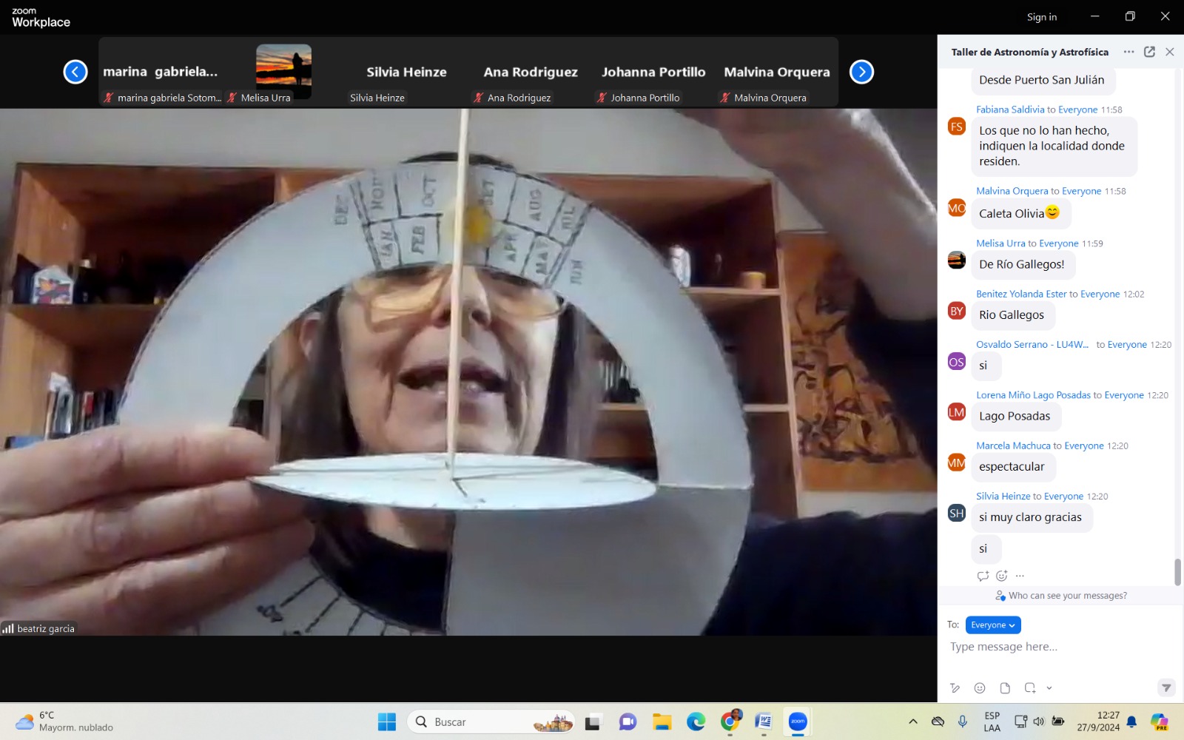Click Melisa Urra sender name in chat

pos(1000,243)
